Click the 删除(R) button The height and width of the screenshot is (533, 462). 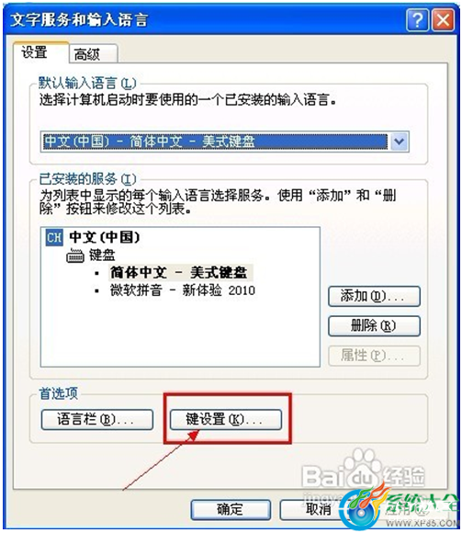click(x=374, y=326)
